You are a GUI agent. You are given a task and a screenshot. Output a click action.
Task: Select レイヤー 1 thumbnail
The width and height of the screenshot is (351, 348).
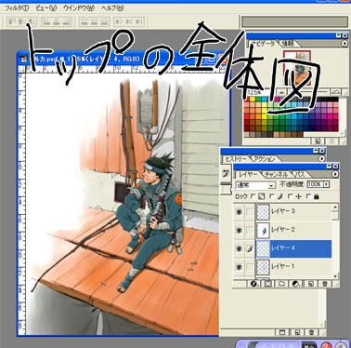click(264, 266)
